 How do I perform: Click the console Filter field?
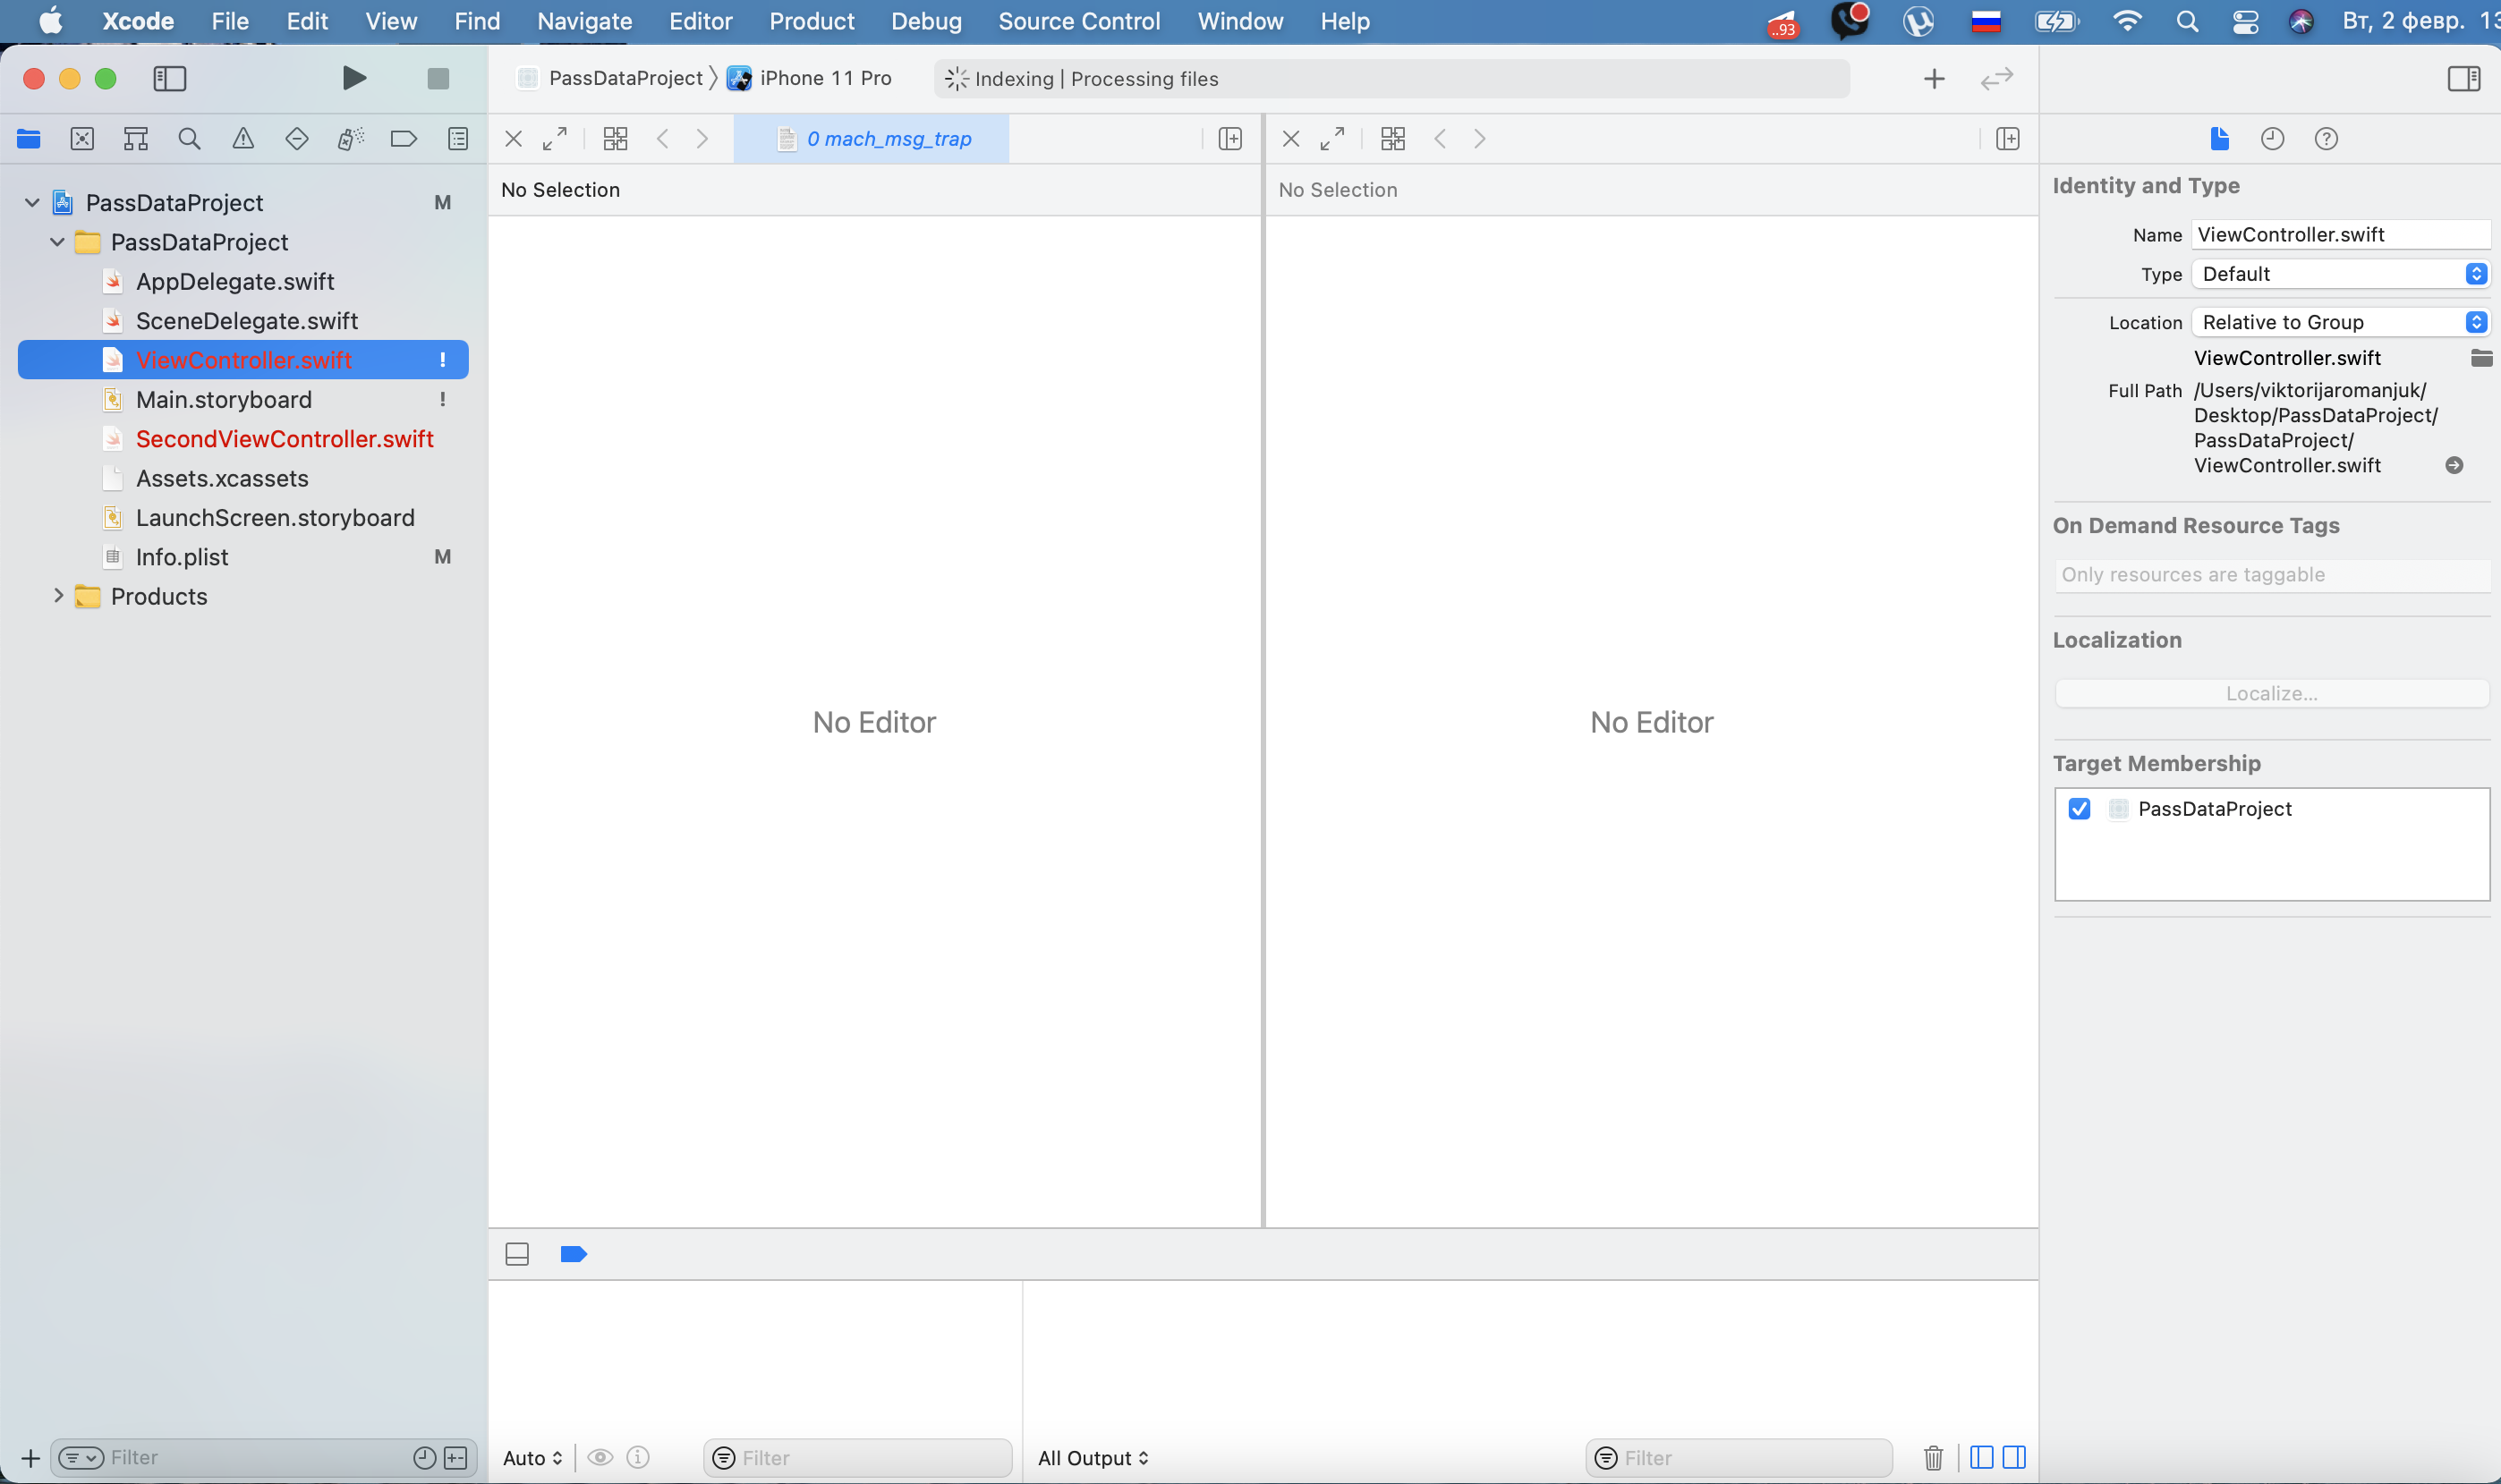pos(1739,1458)
